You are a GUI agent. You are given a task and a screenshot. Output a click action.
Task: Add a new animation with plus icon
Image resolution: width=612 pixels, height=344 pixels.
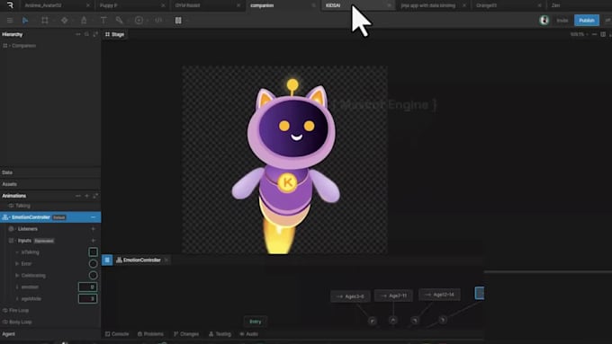[x=86, y=196]
